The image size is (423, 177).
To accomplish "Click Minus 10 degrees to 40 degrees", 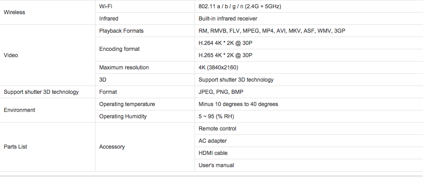I will coord(238,104).
